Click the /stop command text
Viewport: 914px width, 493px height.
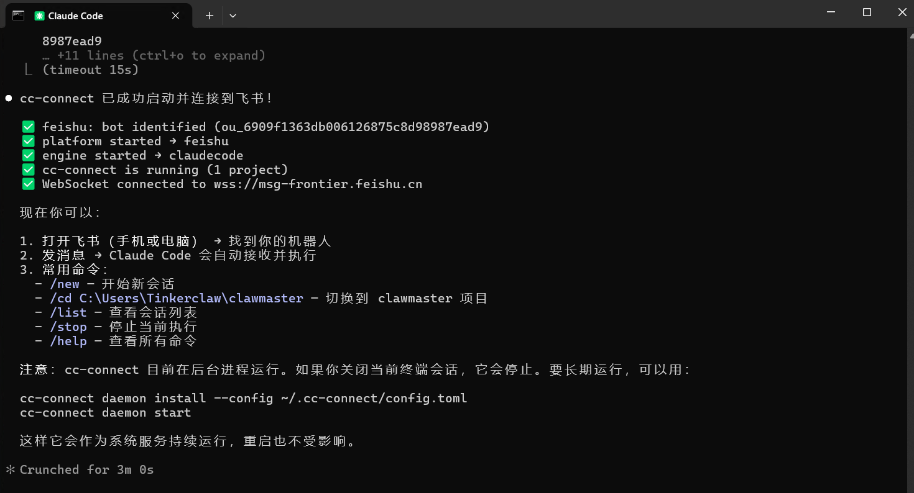[x=68, y=327]
